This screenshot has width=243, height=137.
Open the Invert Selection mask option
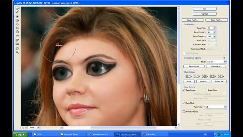pyautogui.click(x=221, y=76)
